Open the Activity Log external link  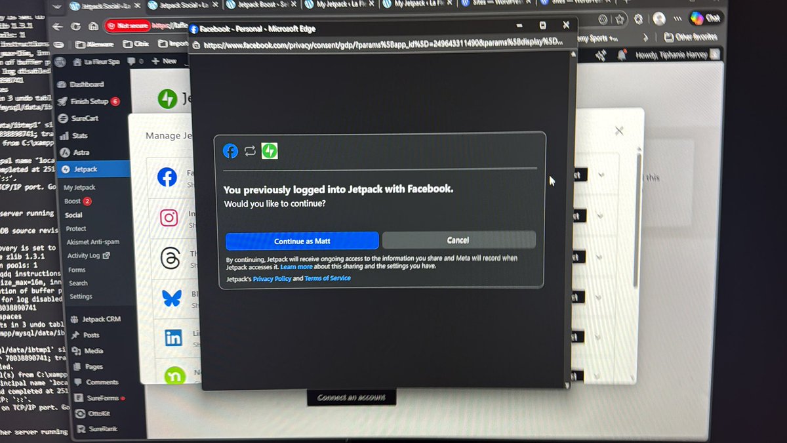pyautogui.click(x=89, y=256)
